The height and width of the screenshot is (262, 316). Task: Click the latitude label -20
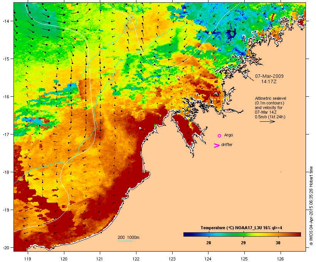pyautogui.click(x=5, y=247)
